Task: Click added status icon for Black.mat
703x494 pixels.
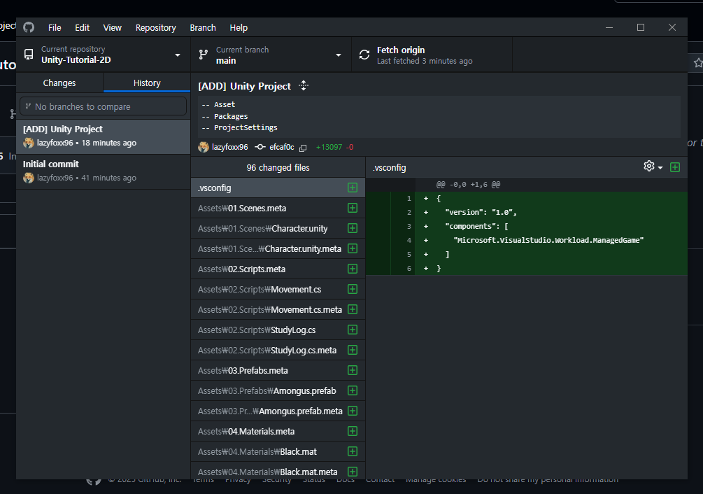Action: (353, 451)
